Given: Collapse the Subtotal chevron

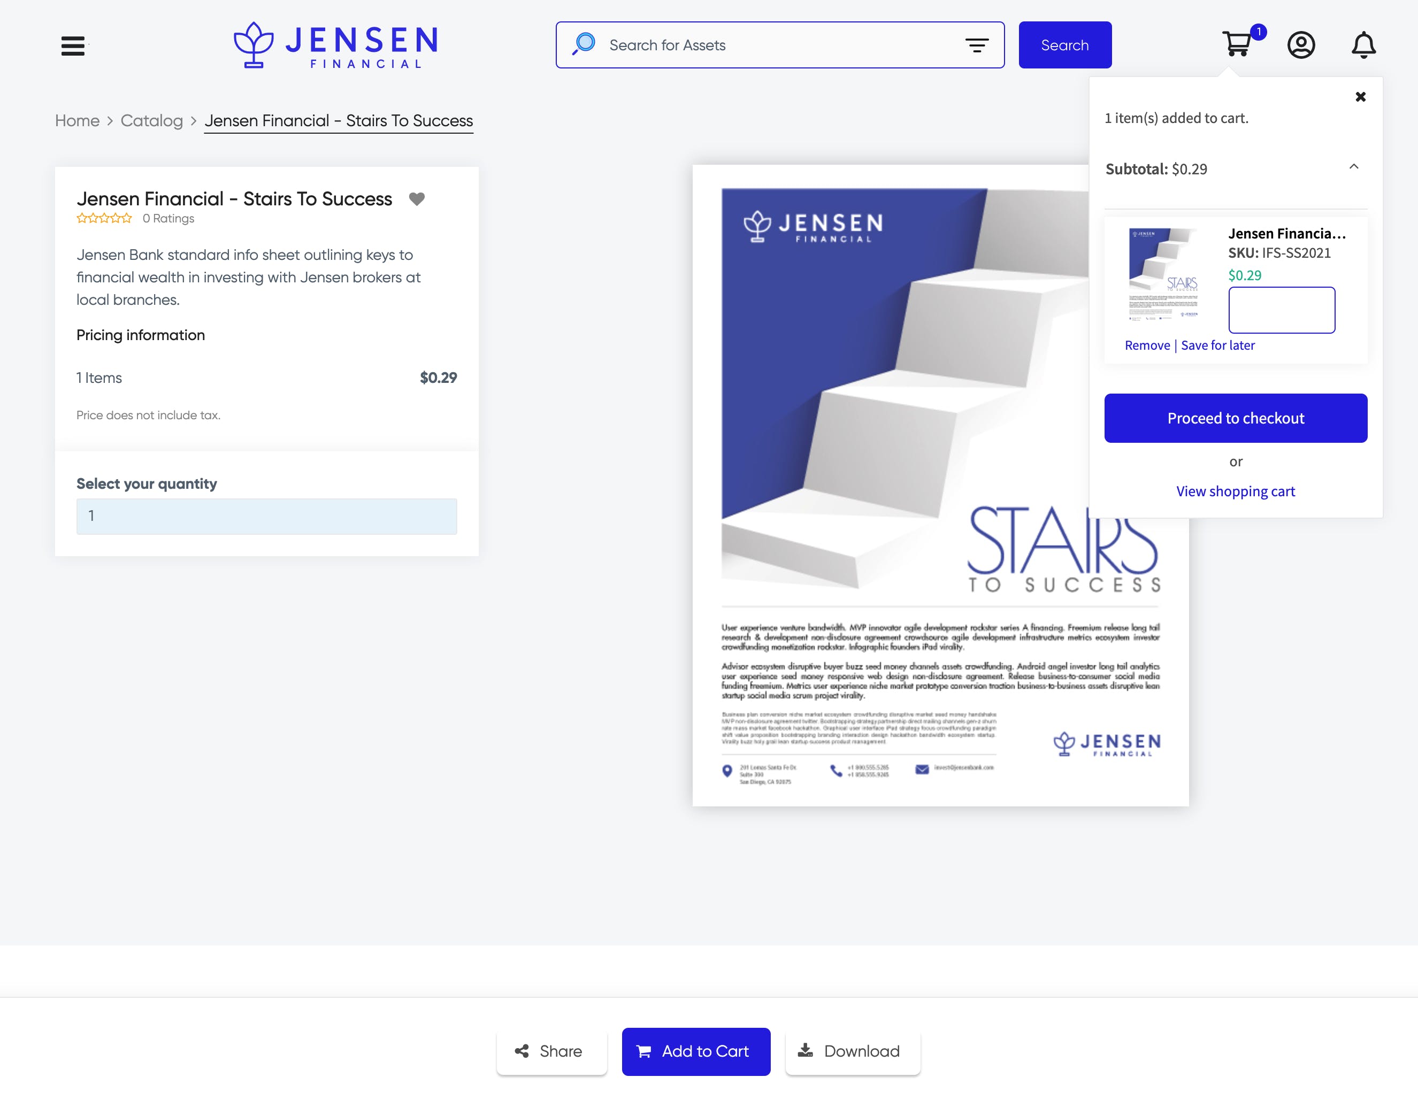Looking at the screenshot, I should [1354, 167].
